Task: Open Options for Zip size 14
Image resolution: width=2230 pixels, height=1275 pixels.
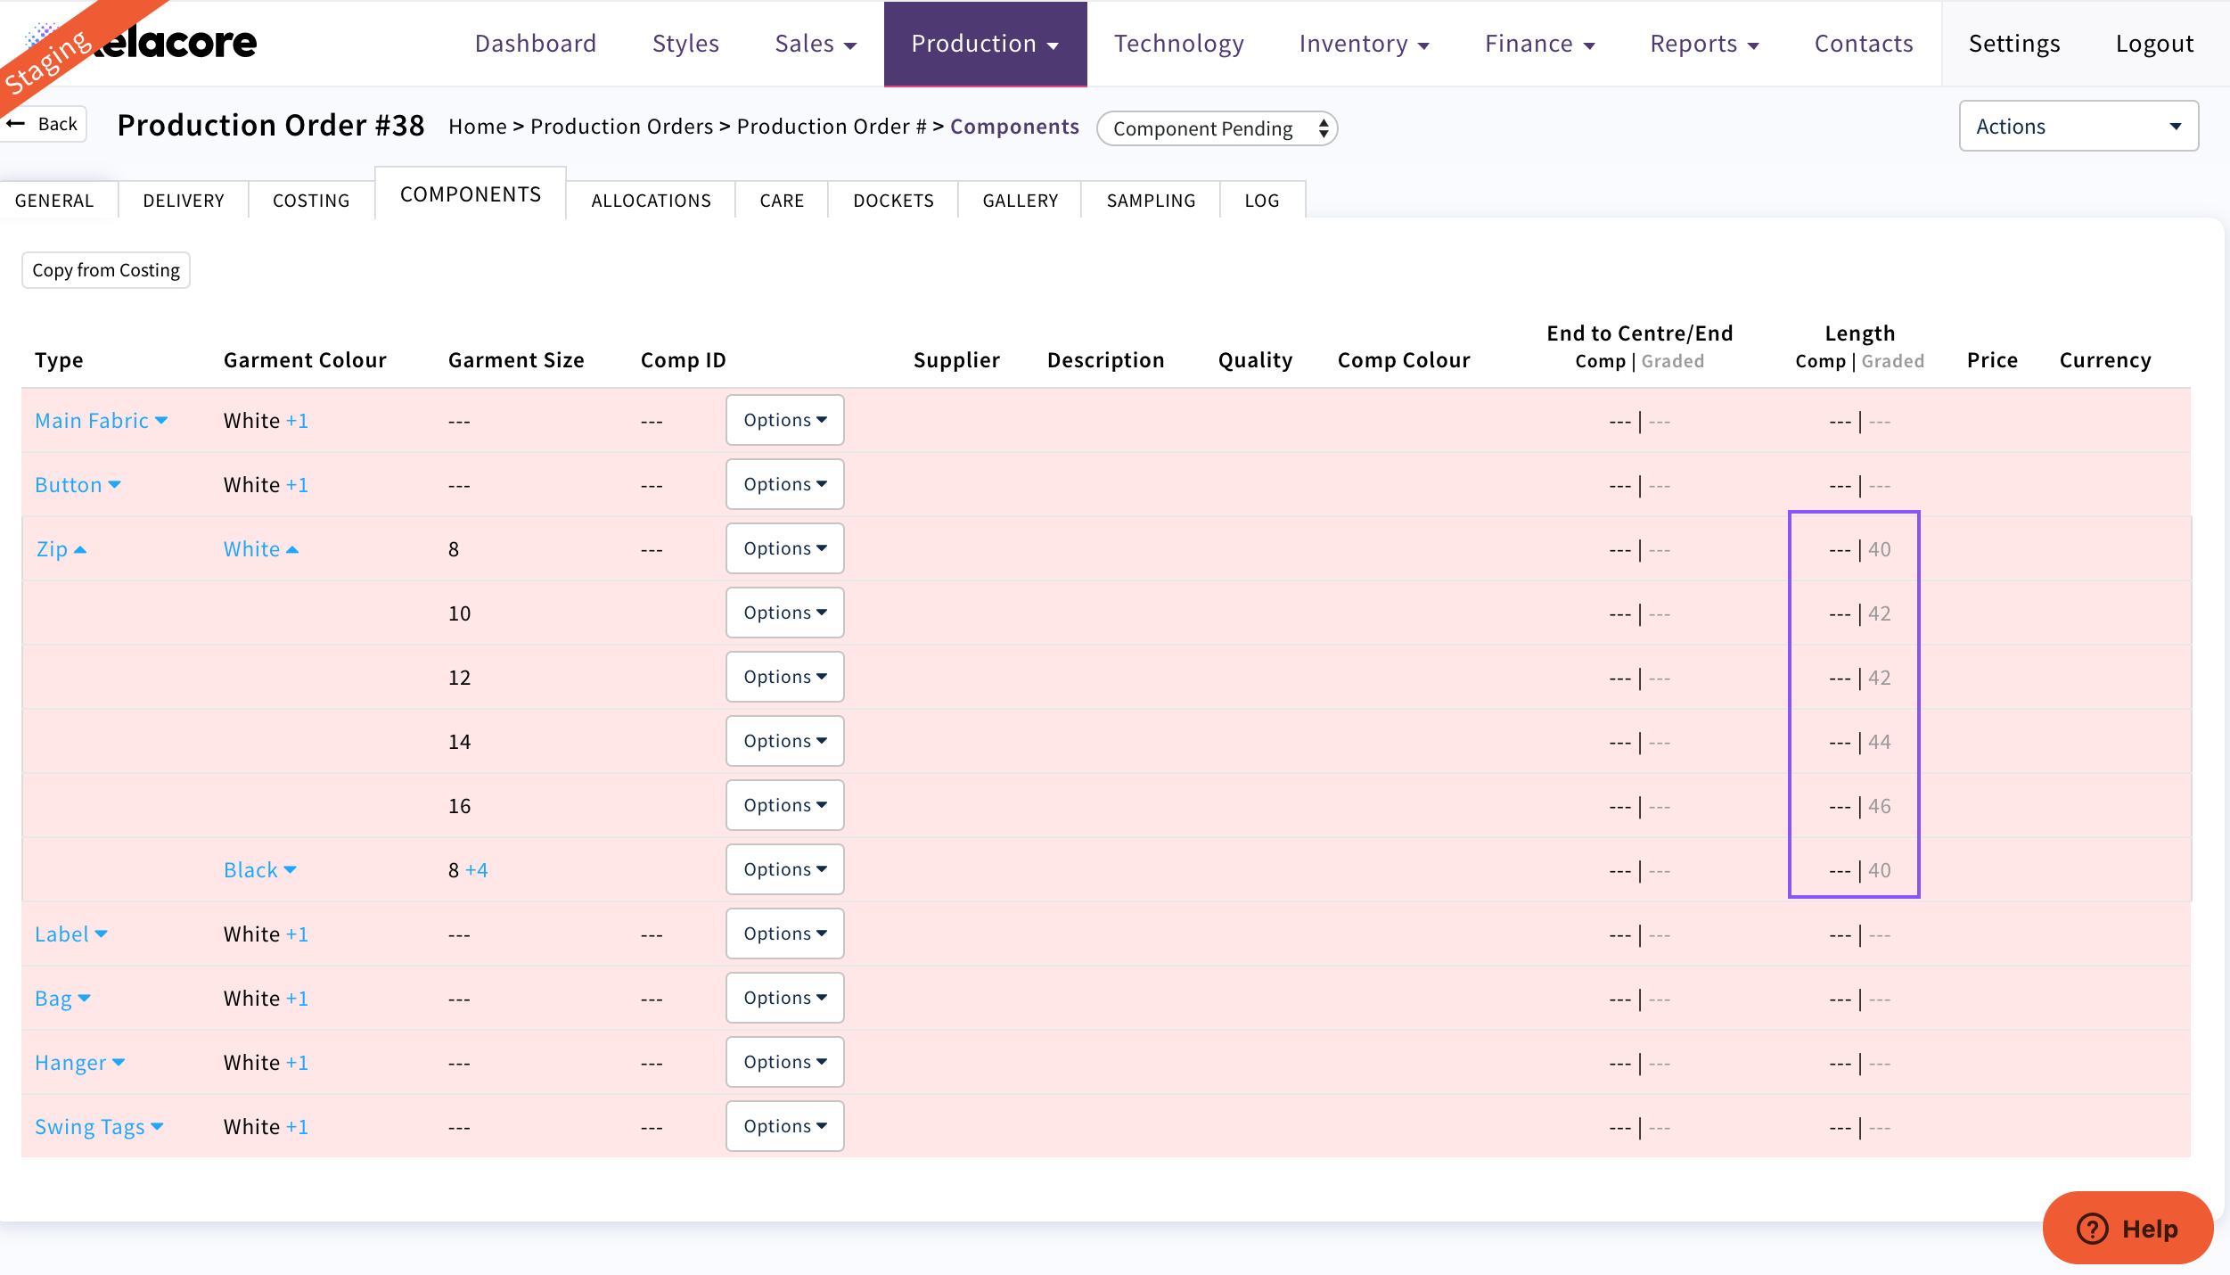Action: tap(784, 741)
